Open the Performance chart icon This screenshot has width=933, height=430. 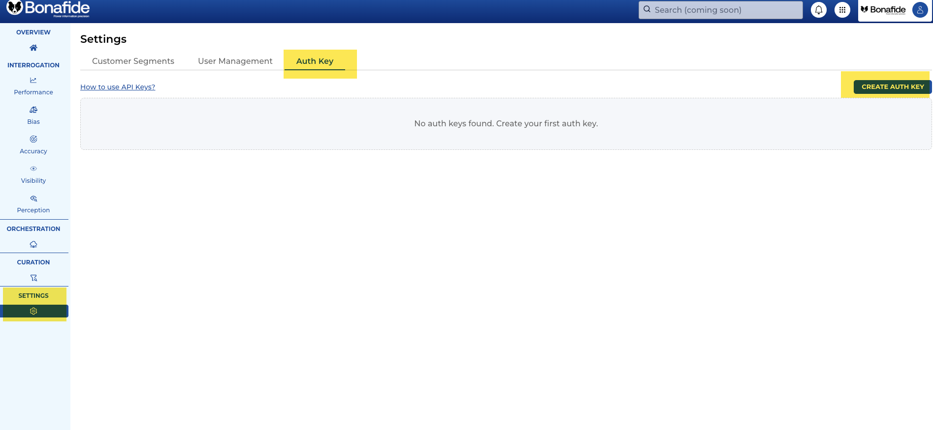click(33, 80)
